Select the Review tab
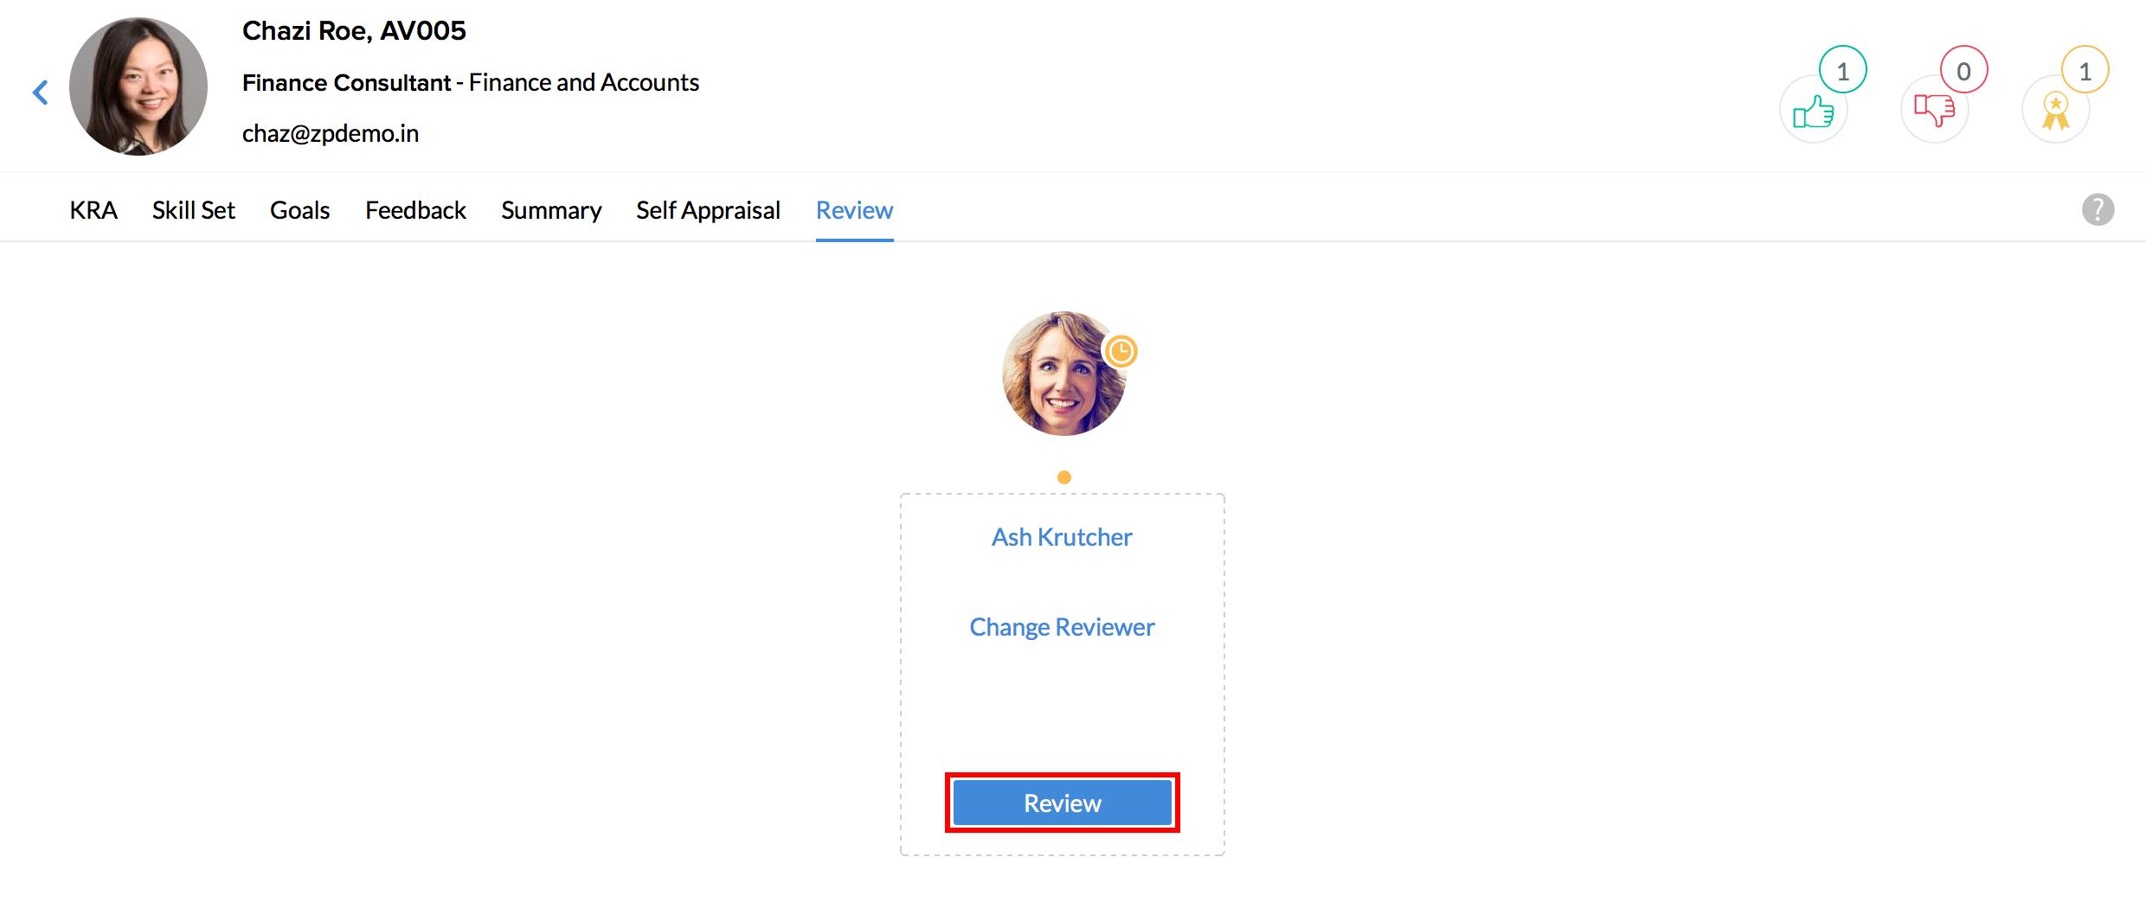 point(854,210)
